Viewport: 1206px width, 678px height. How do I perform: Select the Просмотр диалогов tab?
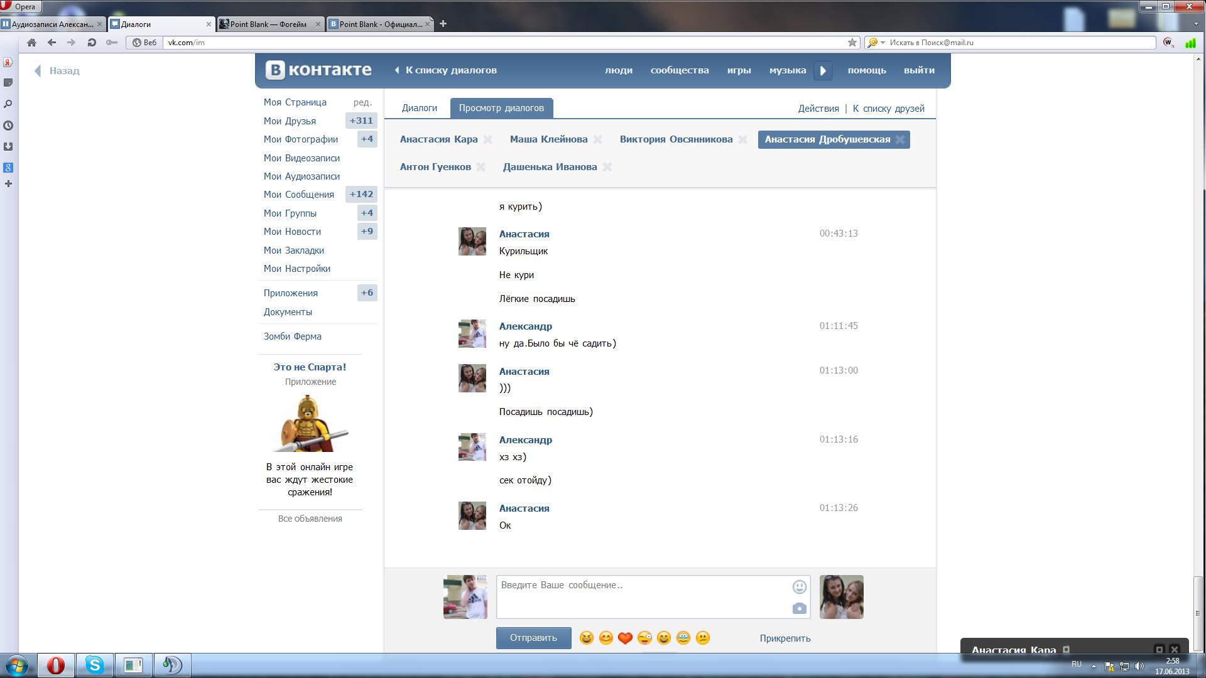pos(501,108)
